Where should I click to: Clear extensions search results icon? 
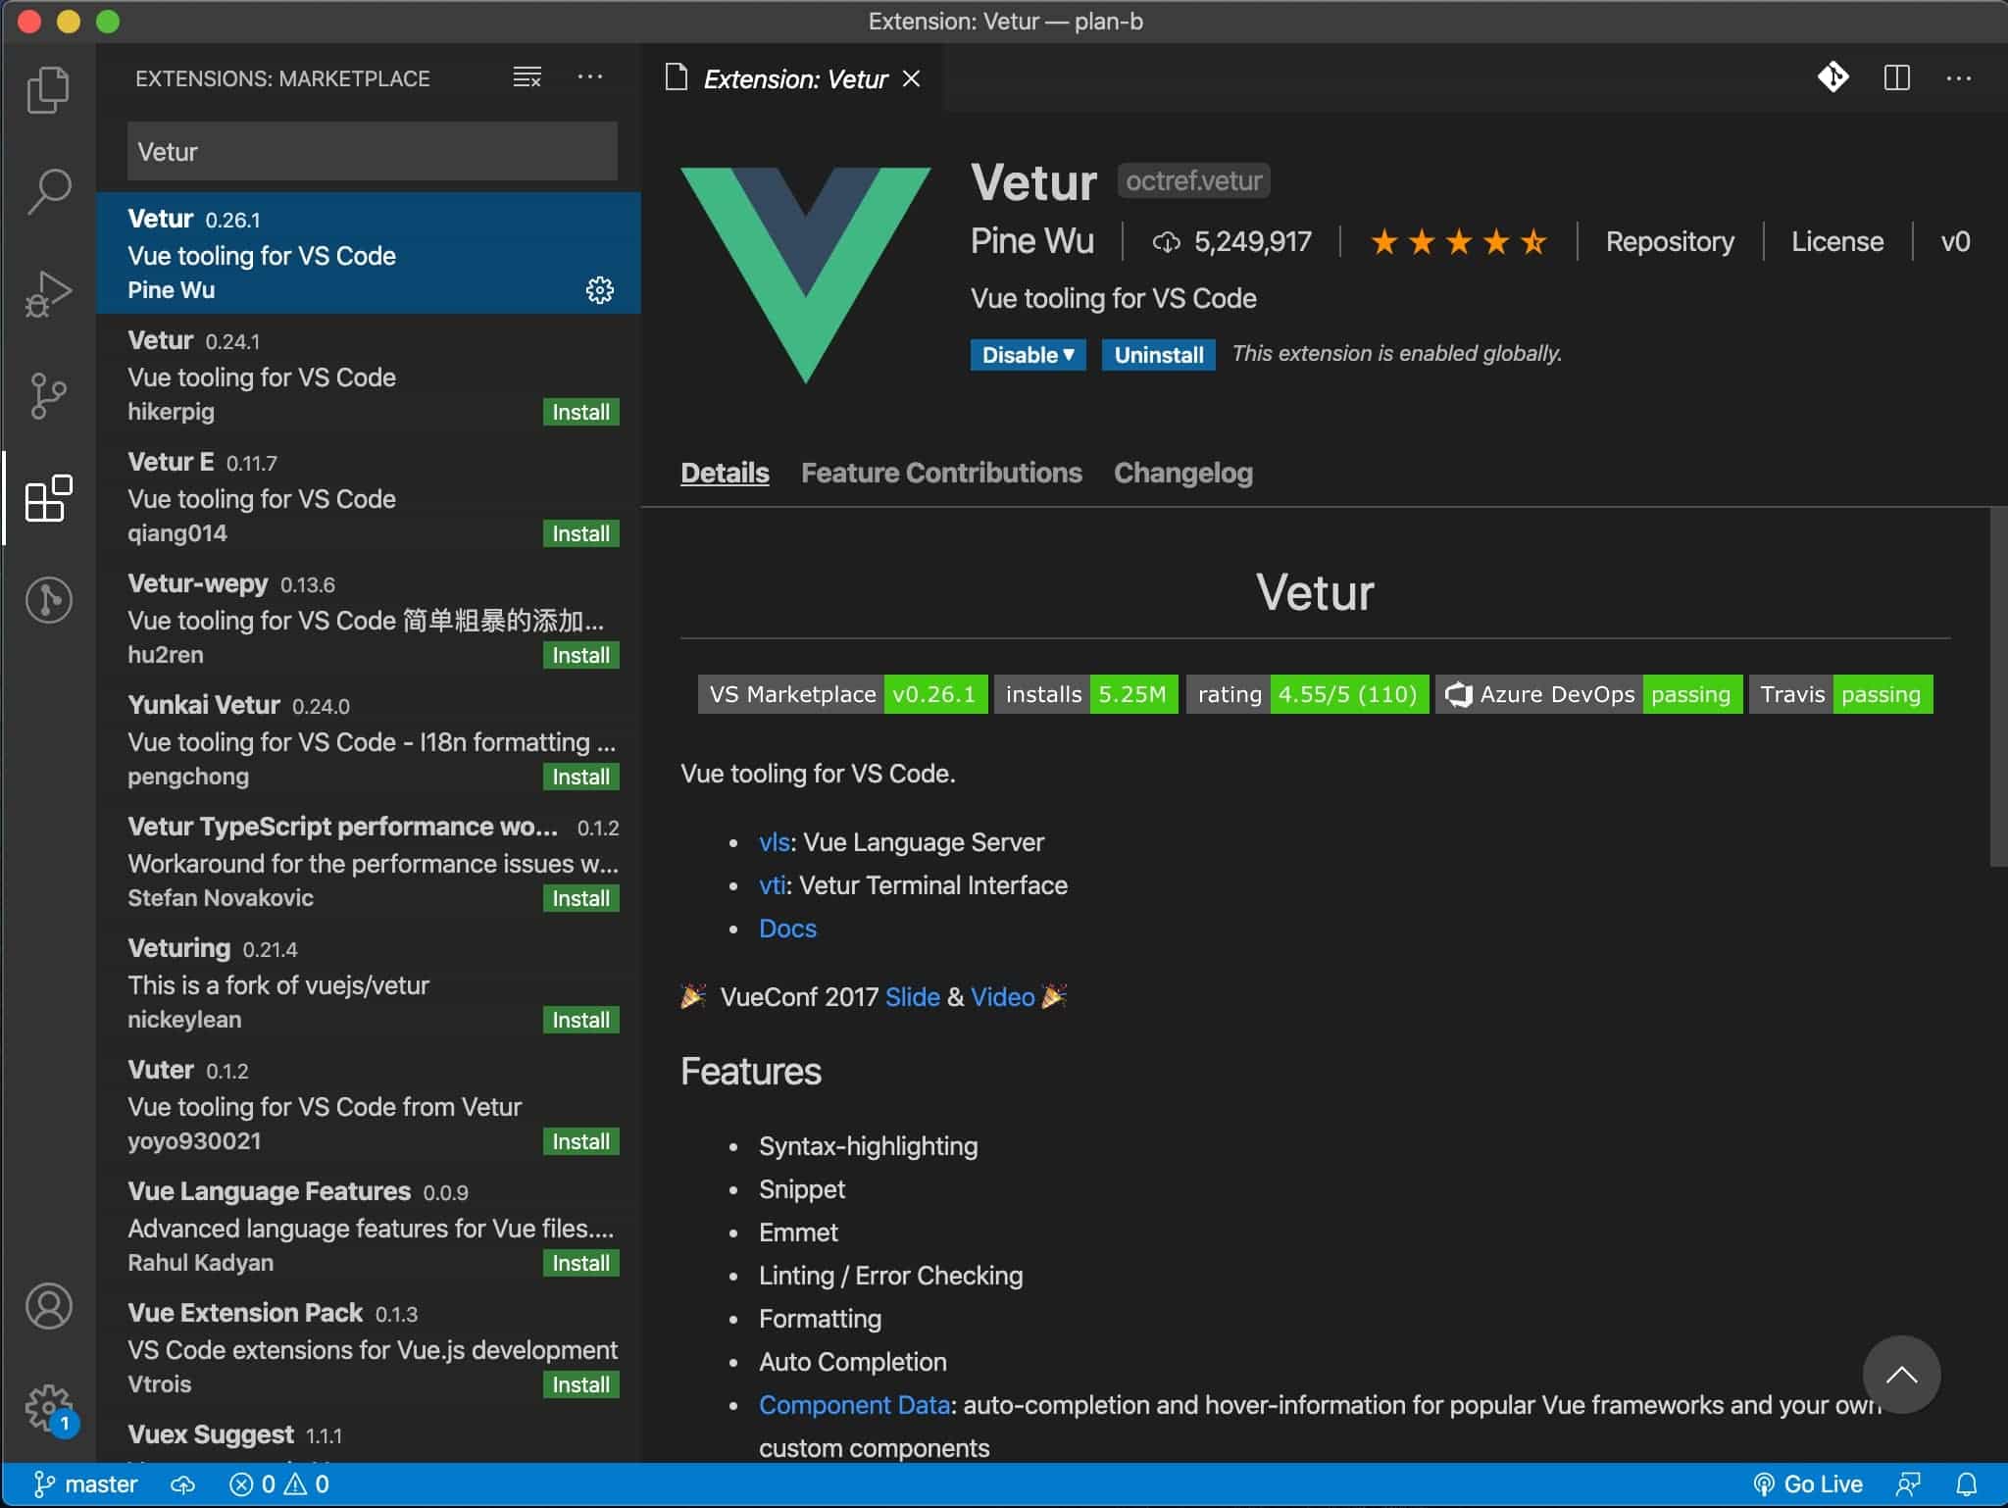pyautogui.click(x=527, y=77)
